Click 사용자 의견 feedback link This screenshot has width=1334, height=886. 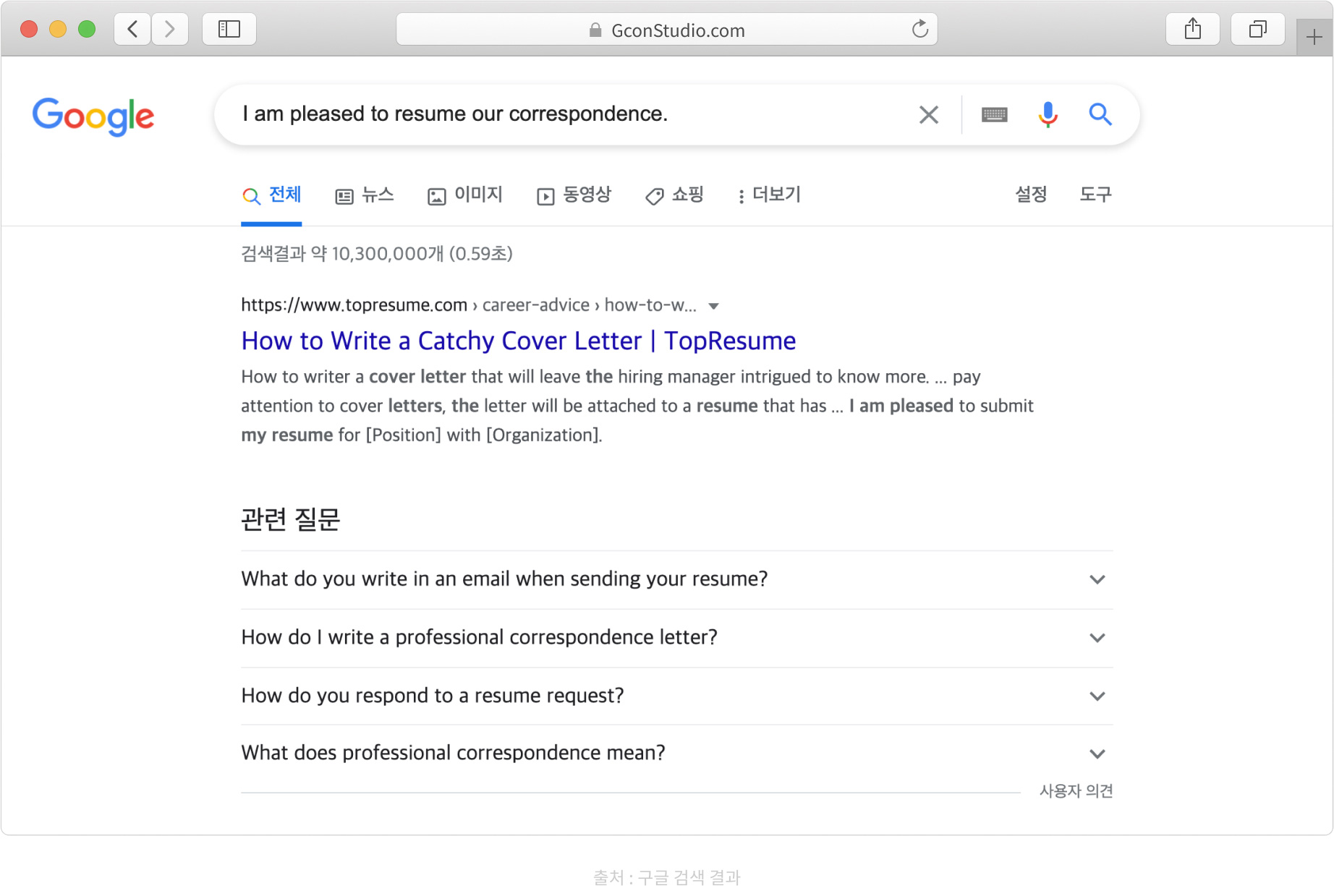[x=1076, y=791]
